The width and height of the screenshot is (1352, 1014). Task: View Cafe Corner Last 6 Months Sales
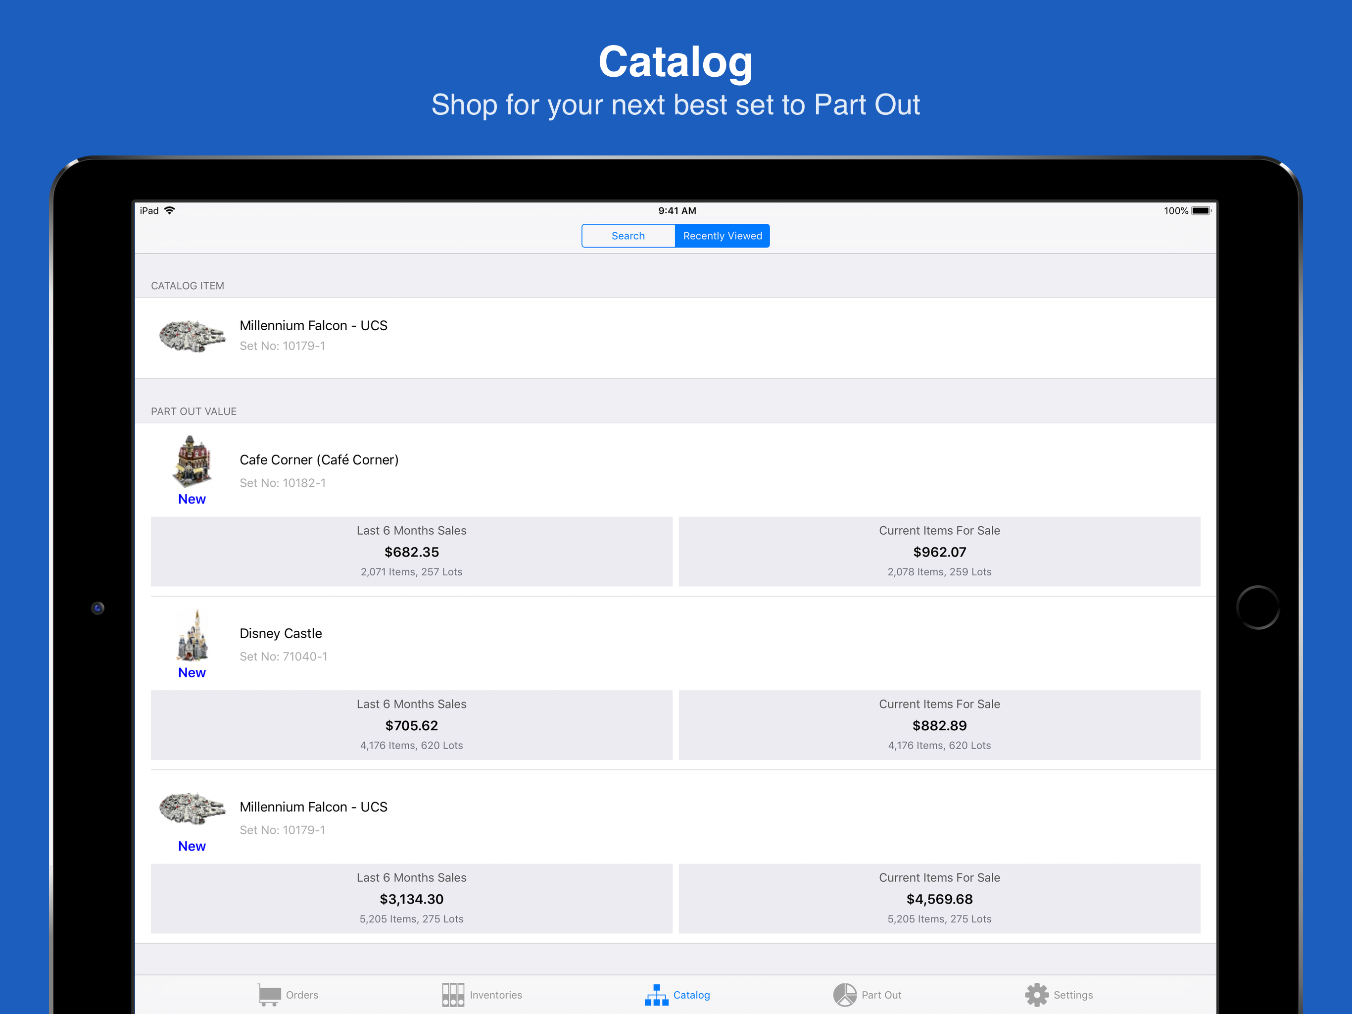(x=411, y=551)
